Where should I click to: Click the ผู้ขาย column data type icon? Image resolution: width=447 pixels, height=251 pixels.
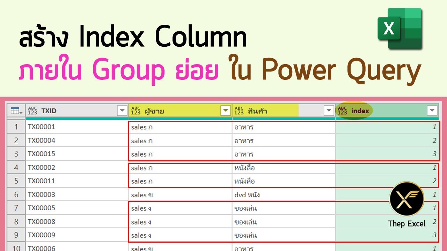[135, 111]
